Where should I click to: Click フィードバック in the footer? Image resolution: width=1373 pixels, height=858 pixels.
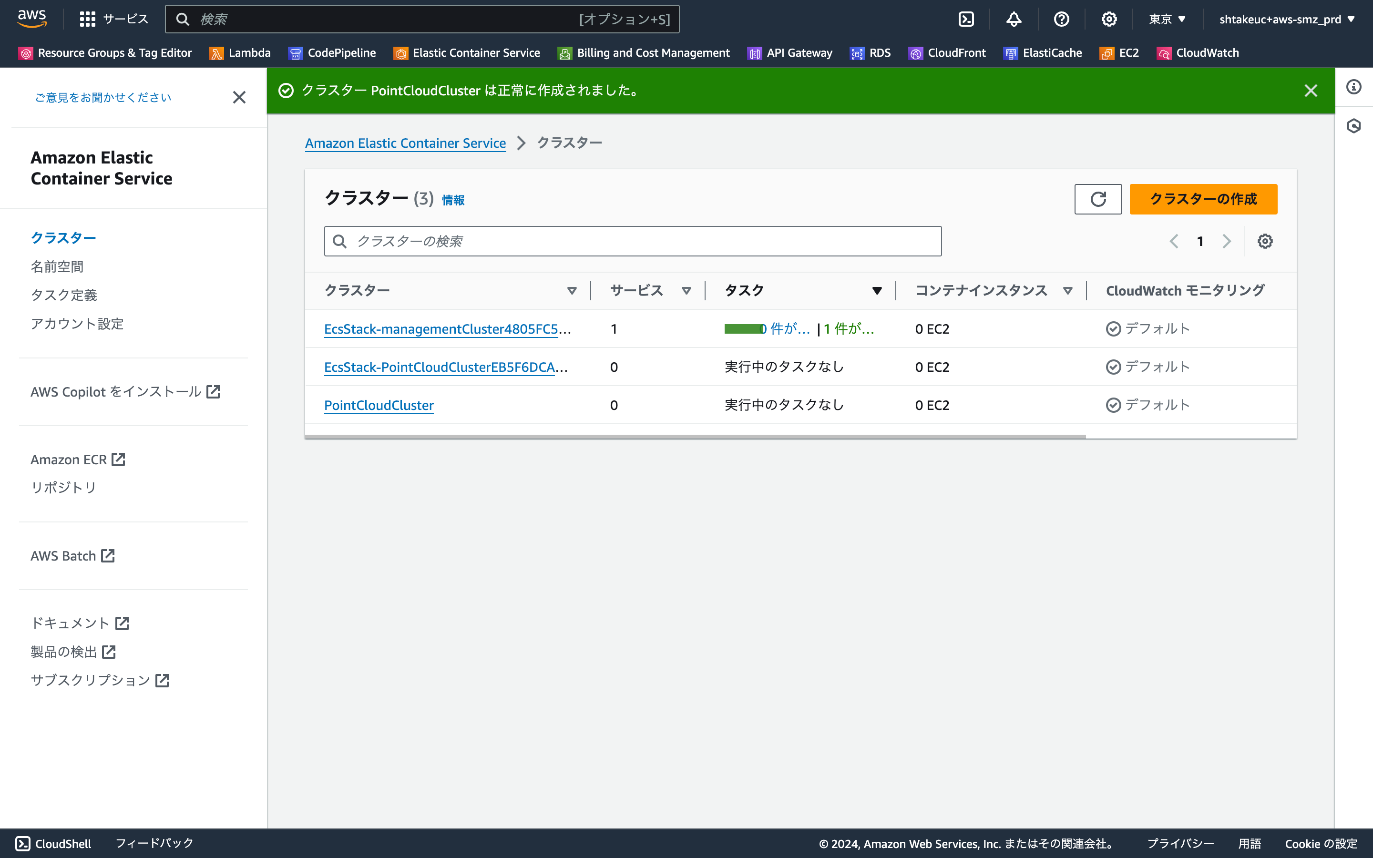click(x=154, y=843)
